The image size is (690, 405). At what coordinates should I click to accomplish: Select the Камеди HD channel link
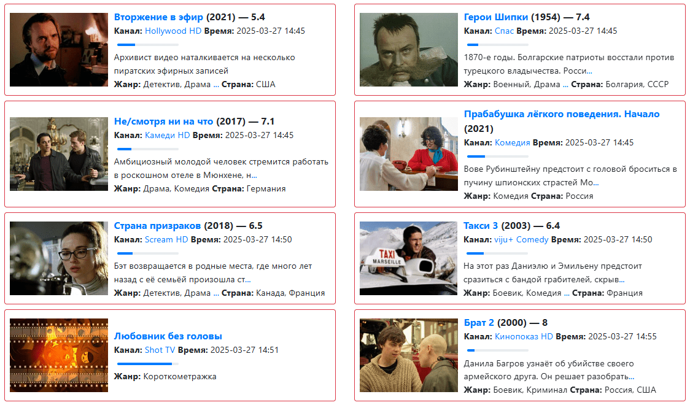(167, 135)
